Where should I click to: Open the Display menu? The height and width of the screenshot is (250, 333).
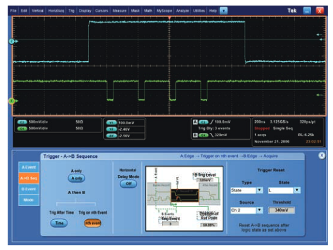[85, 11]
